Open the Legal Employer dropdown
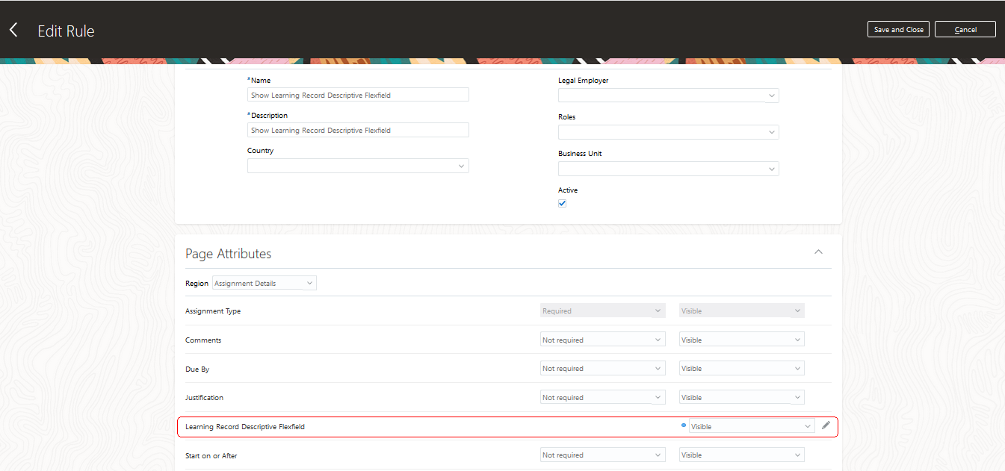Screen dimensions: 1005x471 668,96
